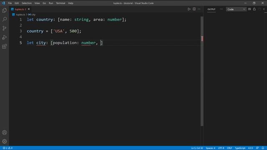The width and height of the screenshot is (267, 150).
Task: Click line number 5 in the gutter
Action: [x=21, y=42]
